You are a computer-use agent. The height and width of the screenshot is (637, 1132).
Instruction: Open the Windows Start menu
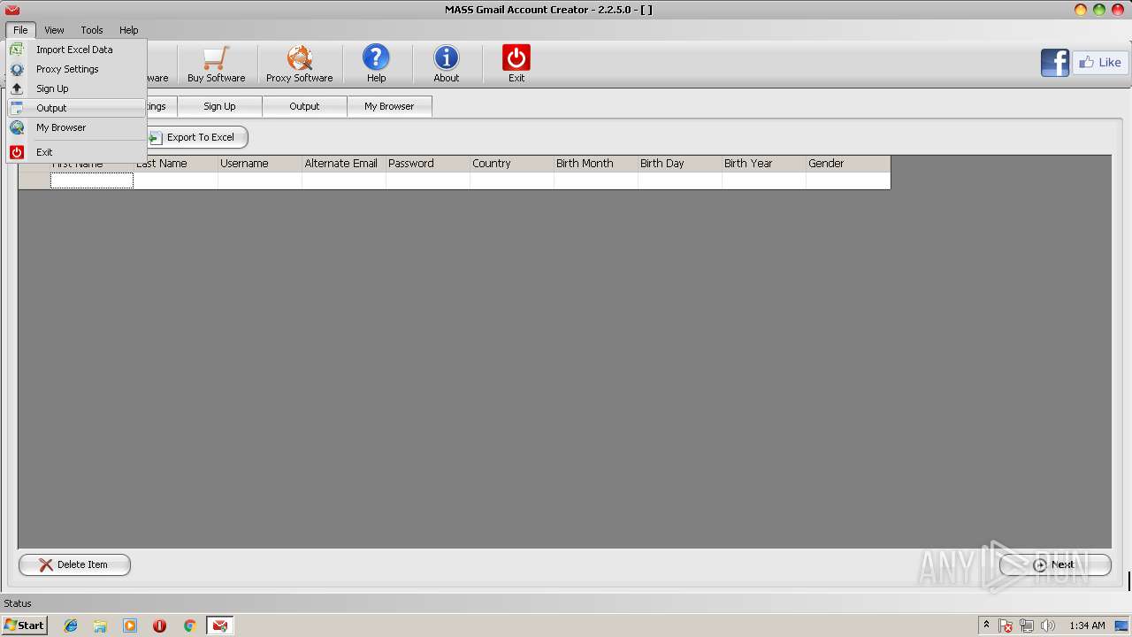click(x=24, y=625)
